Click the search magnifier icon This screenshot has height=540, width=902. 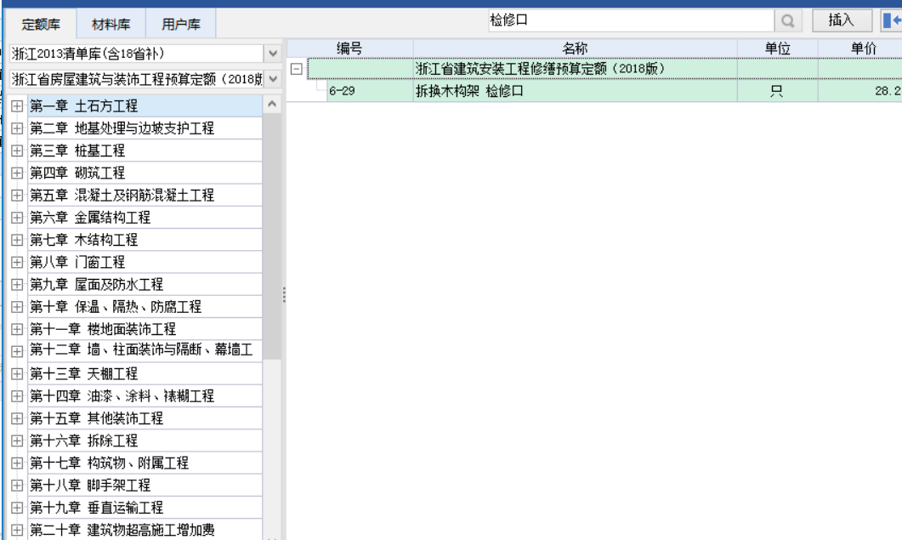click(787, 21)
